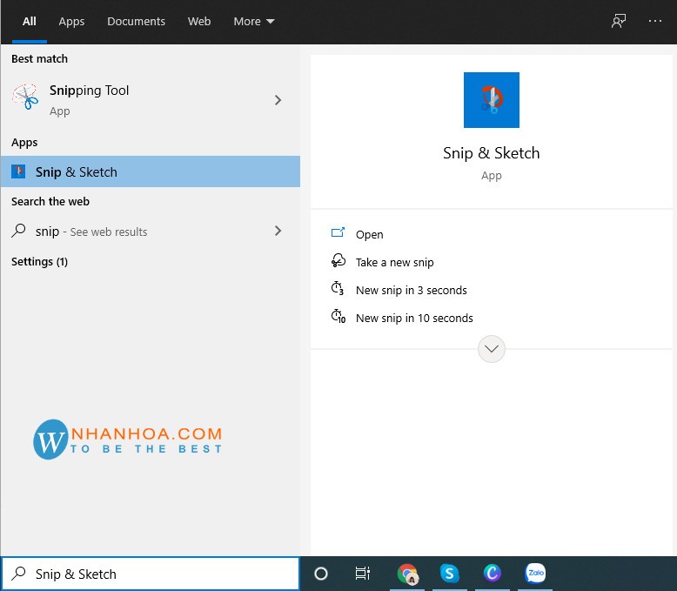Viewport: 677px width, 591px height.
Task: Expand snip web results arrow
Action: [278, 231]
